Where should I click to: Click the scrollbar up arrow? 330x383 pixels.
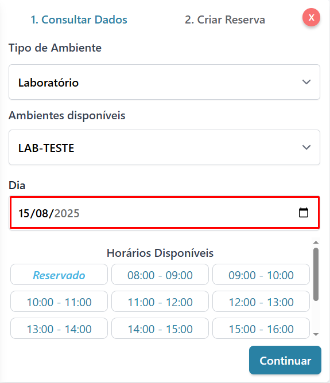(x=316, y=243)
